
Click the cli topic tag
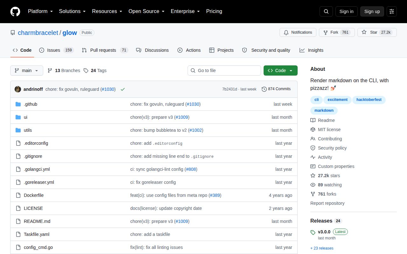pos(317,100)
